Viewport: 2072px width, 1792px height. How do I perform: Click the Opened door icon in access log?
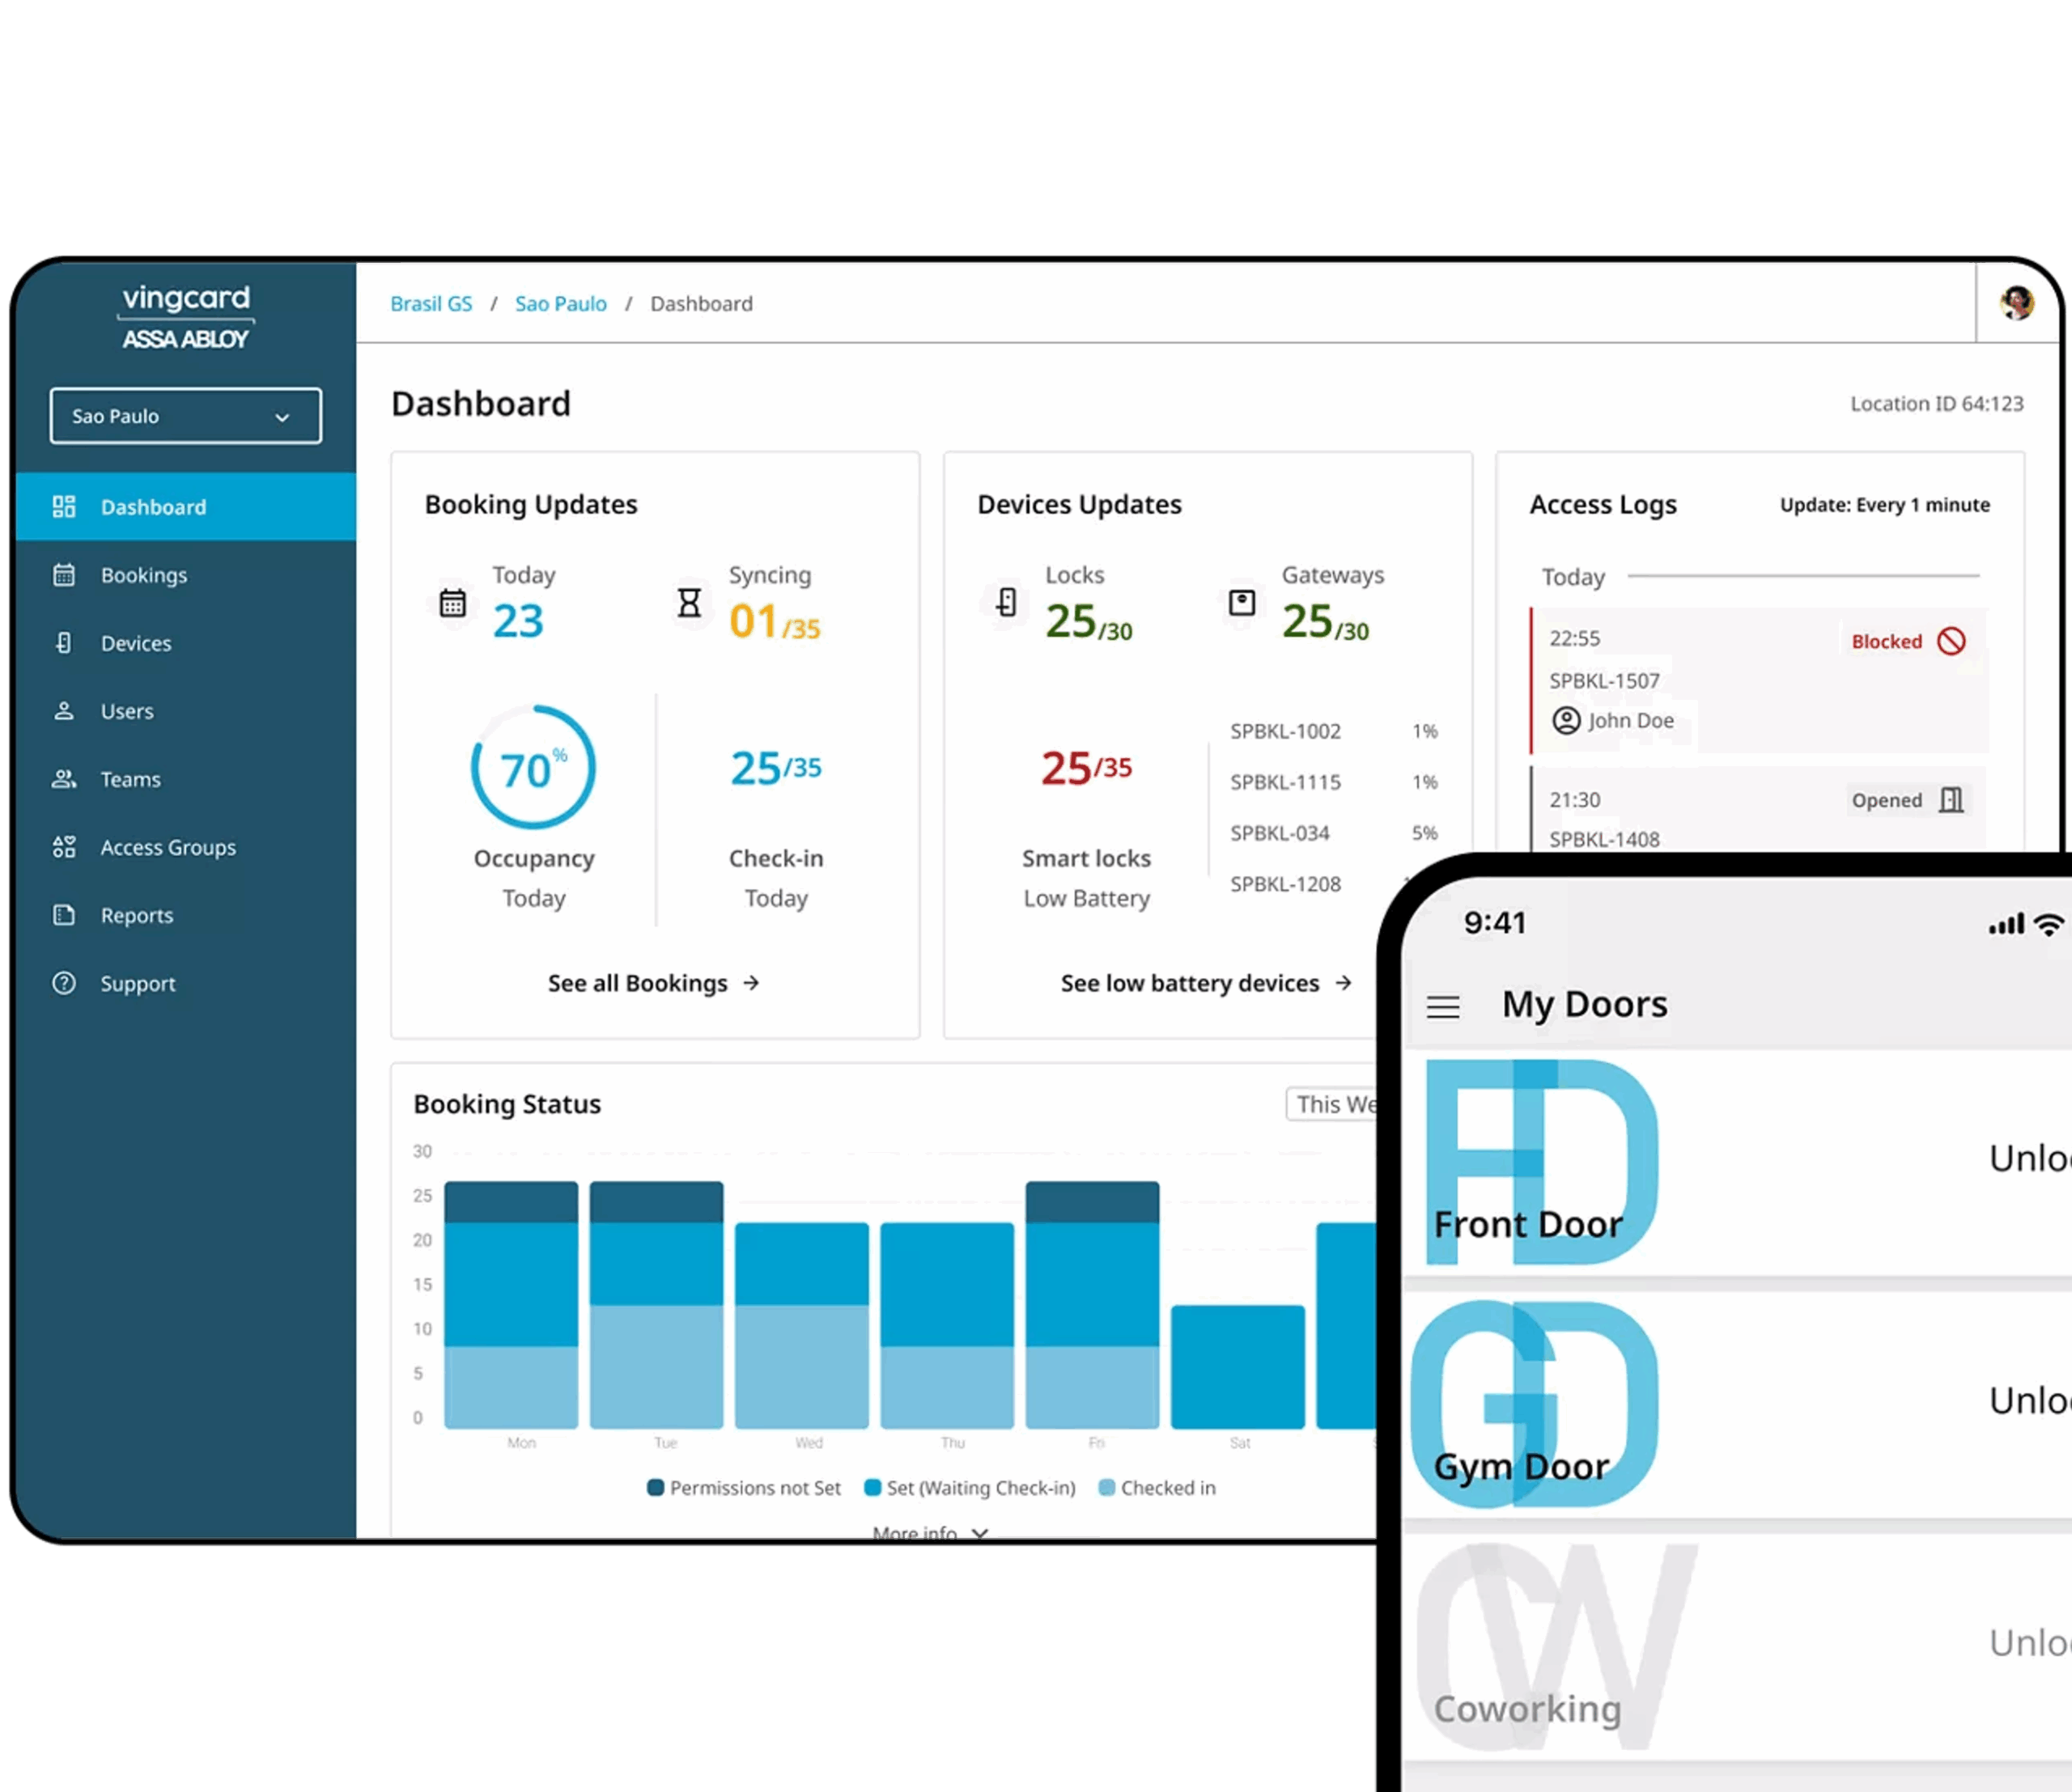coord(1951,800)
